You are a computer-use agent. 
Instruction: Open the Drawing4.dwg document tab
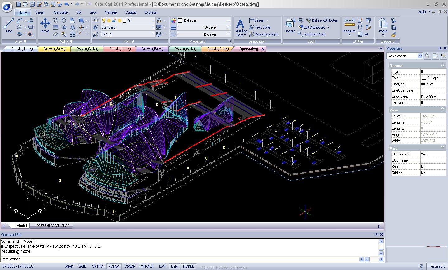120,49
